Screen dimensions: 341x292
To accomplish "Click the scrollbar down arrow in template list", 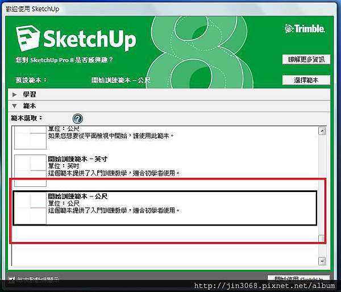I will pyautogui.click(x=322, y=261).
